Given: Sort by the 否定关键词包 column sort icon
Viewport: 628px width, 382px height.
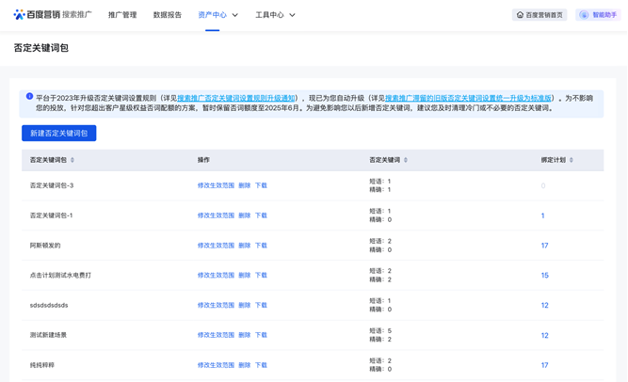Looking at the screenshot, I should click(72, 160).
